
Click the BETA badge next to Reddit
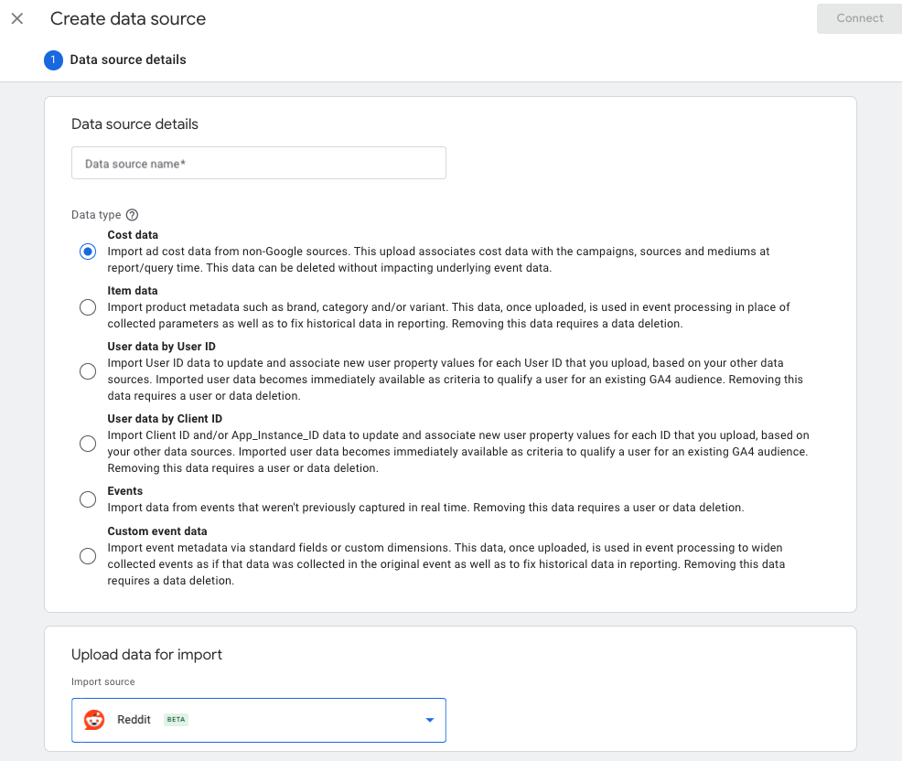(176, 720)
